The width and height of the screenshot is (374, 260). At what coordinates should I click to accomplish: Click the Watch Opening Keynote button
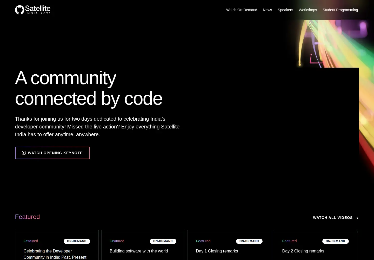coord(52,153)
